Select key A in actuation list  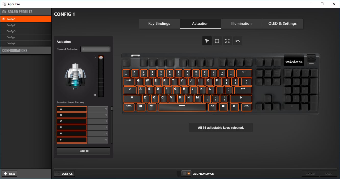tap(72, 109)
